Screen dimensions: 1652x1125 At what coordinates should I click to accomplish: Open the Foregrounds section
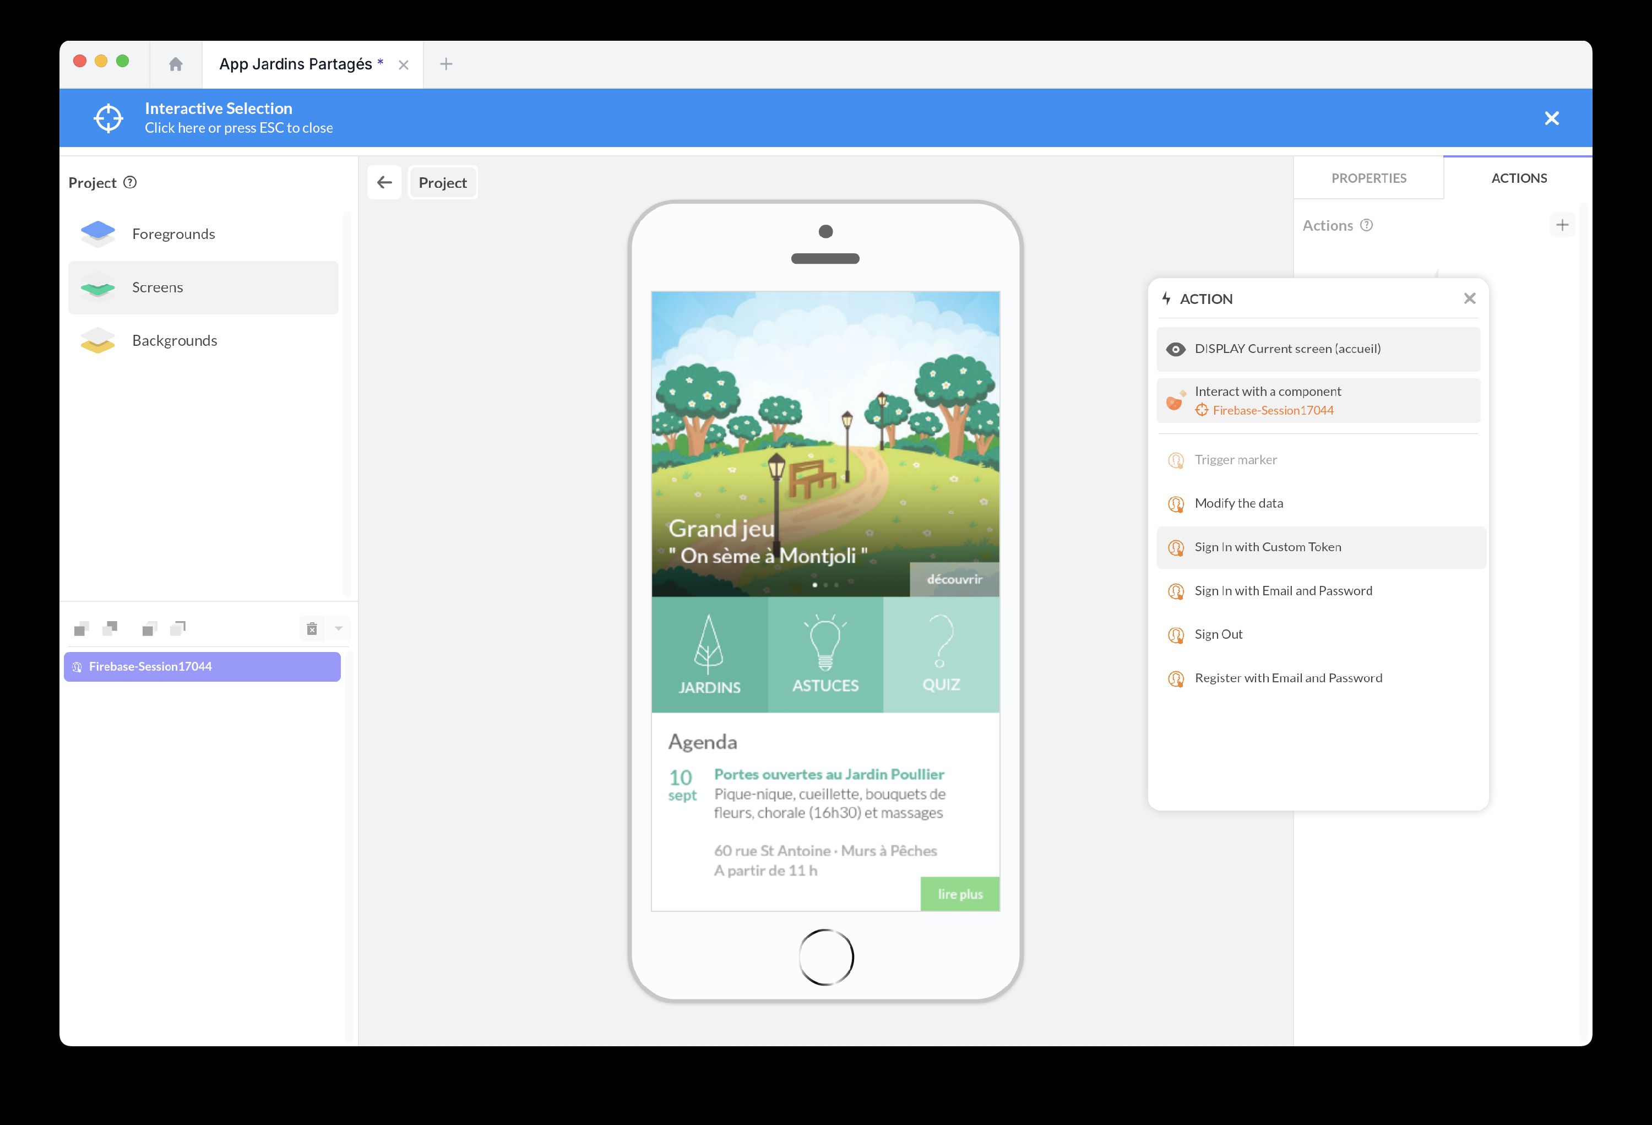[173, 233]
